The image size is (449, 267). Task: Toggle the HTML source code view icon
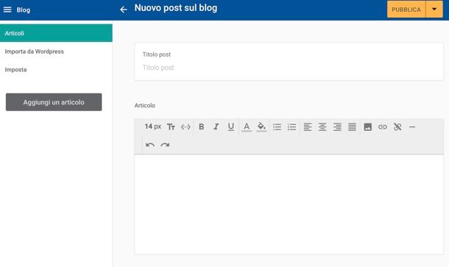[x=185, y=127]
